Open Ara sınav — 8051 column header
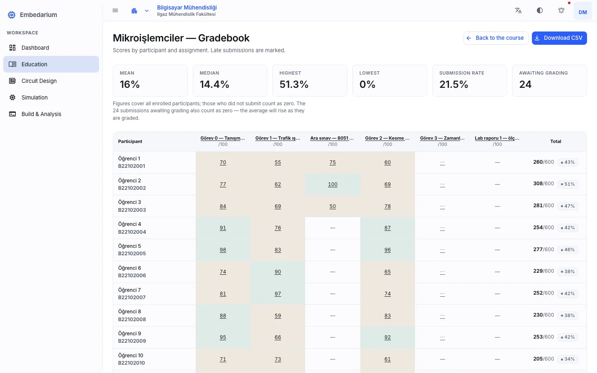Screen dimensions: 597x373 (x=332, y=138)
